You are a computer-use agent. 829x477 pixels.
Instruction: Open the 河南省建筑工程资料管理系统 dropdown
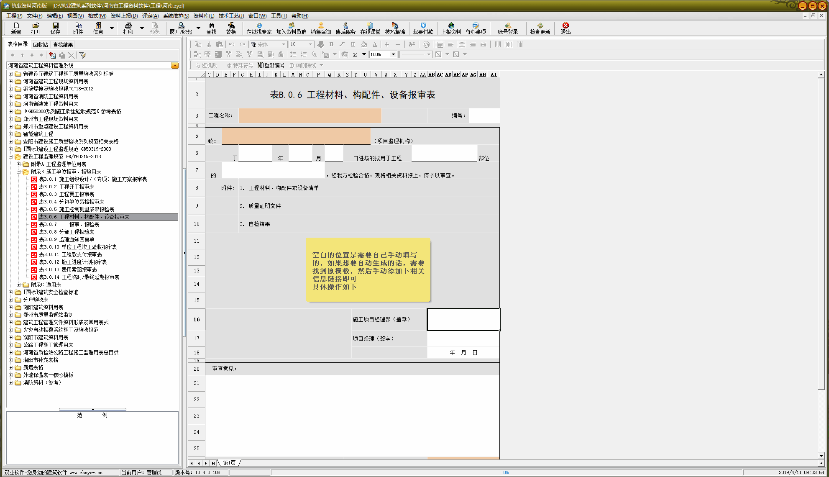(x=175, y=65)
